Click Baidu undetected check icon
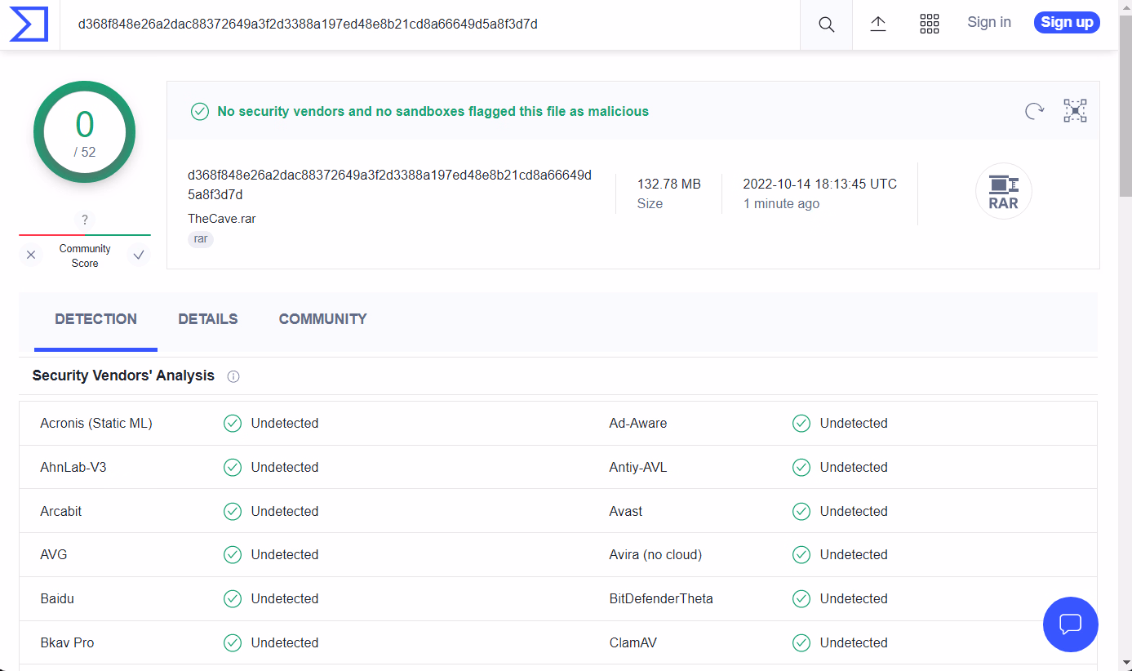 point(233,598)
